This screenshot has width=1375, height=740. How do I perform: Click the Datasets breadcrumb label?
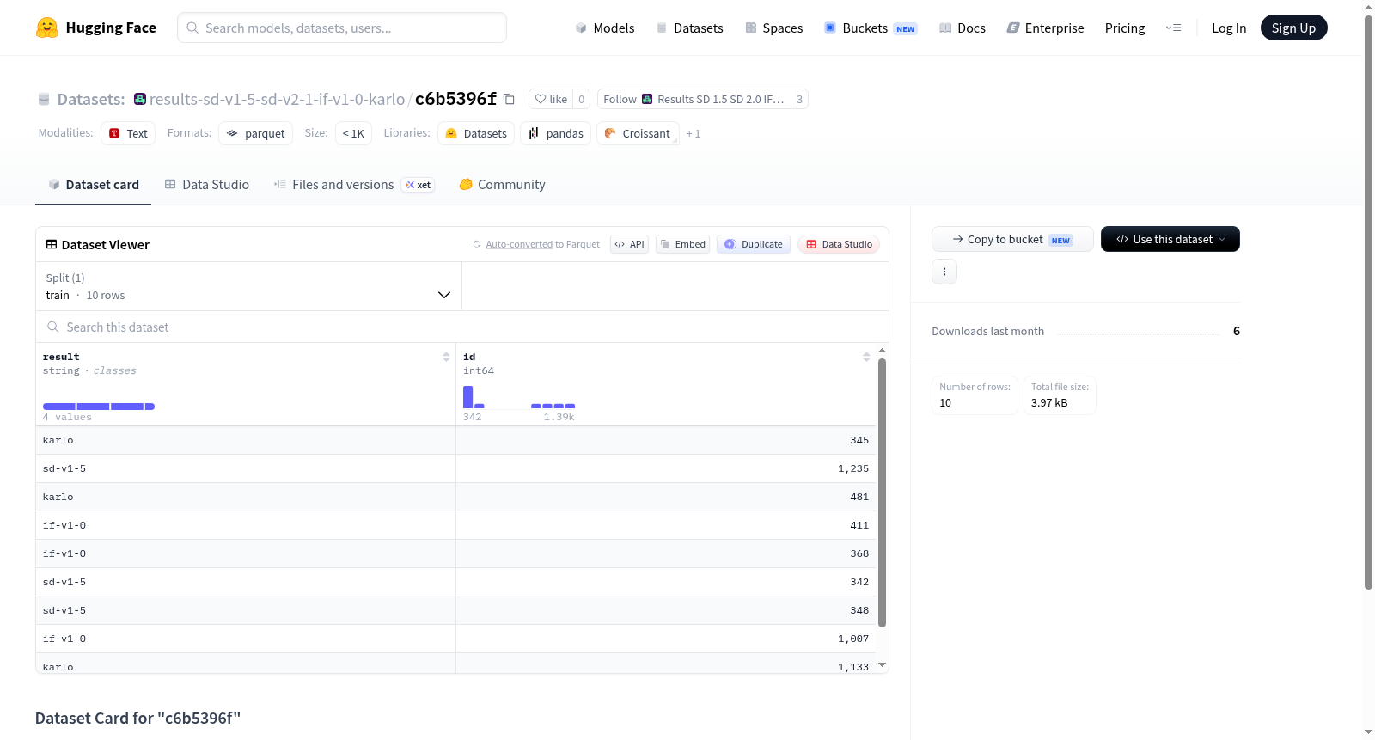tap(91, 99)
